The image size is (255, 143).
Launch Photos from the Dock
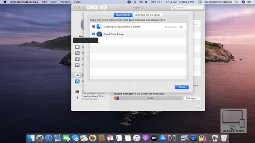coord(92,138)
